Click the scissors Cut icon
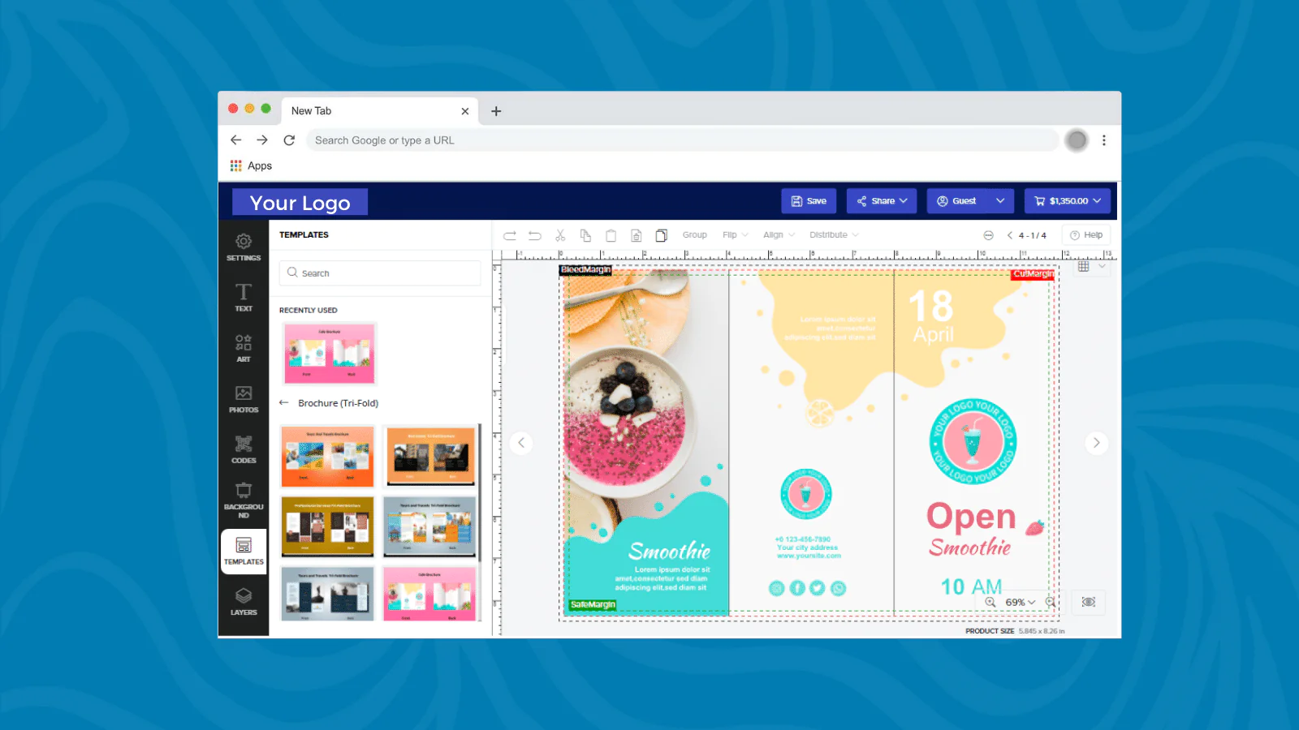 point(560,235)
